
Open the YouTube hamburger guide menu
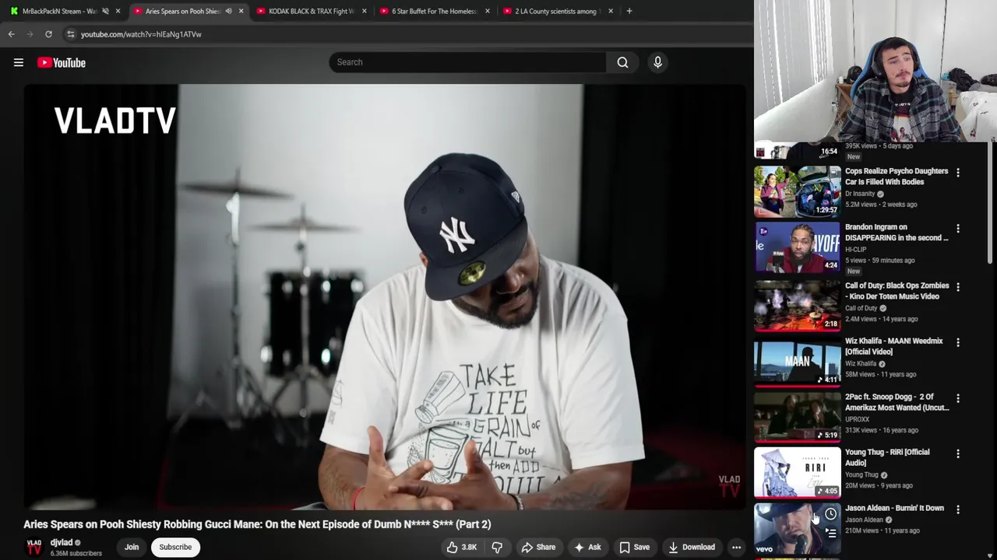tap(19, 62)
